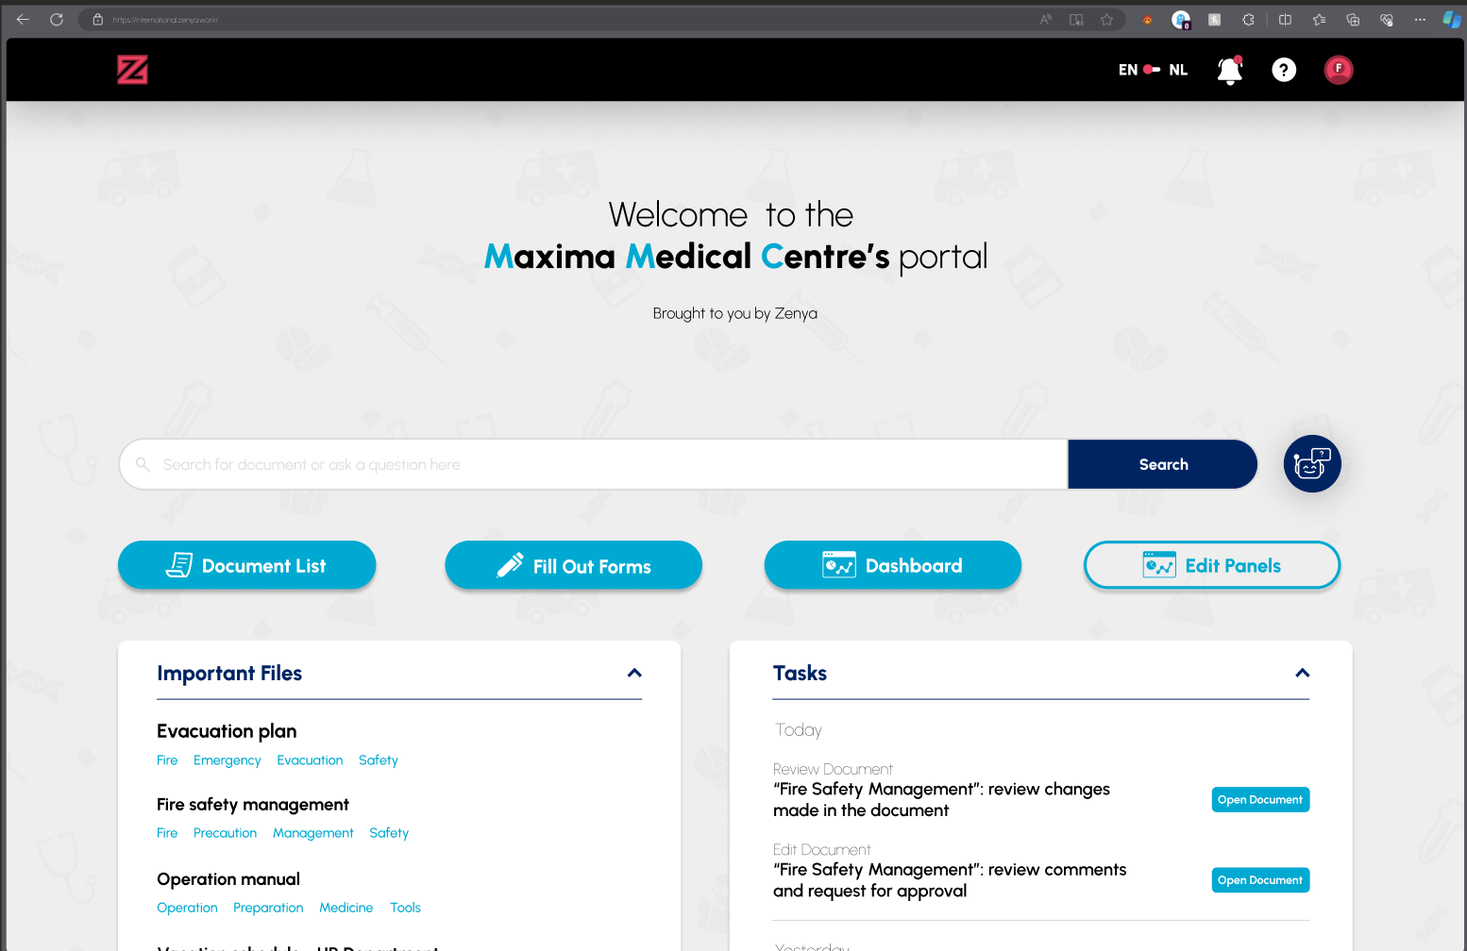Click the gray square extension icon
Screen dimensions: 1467x951
1215,19
